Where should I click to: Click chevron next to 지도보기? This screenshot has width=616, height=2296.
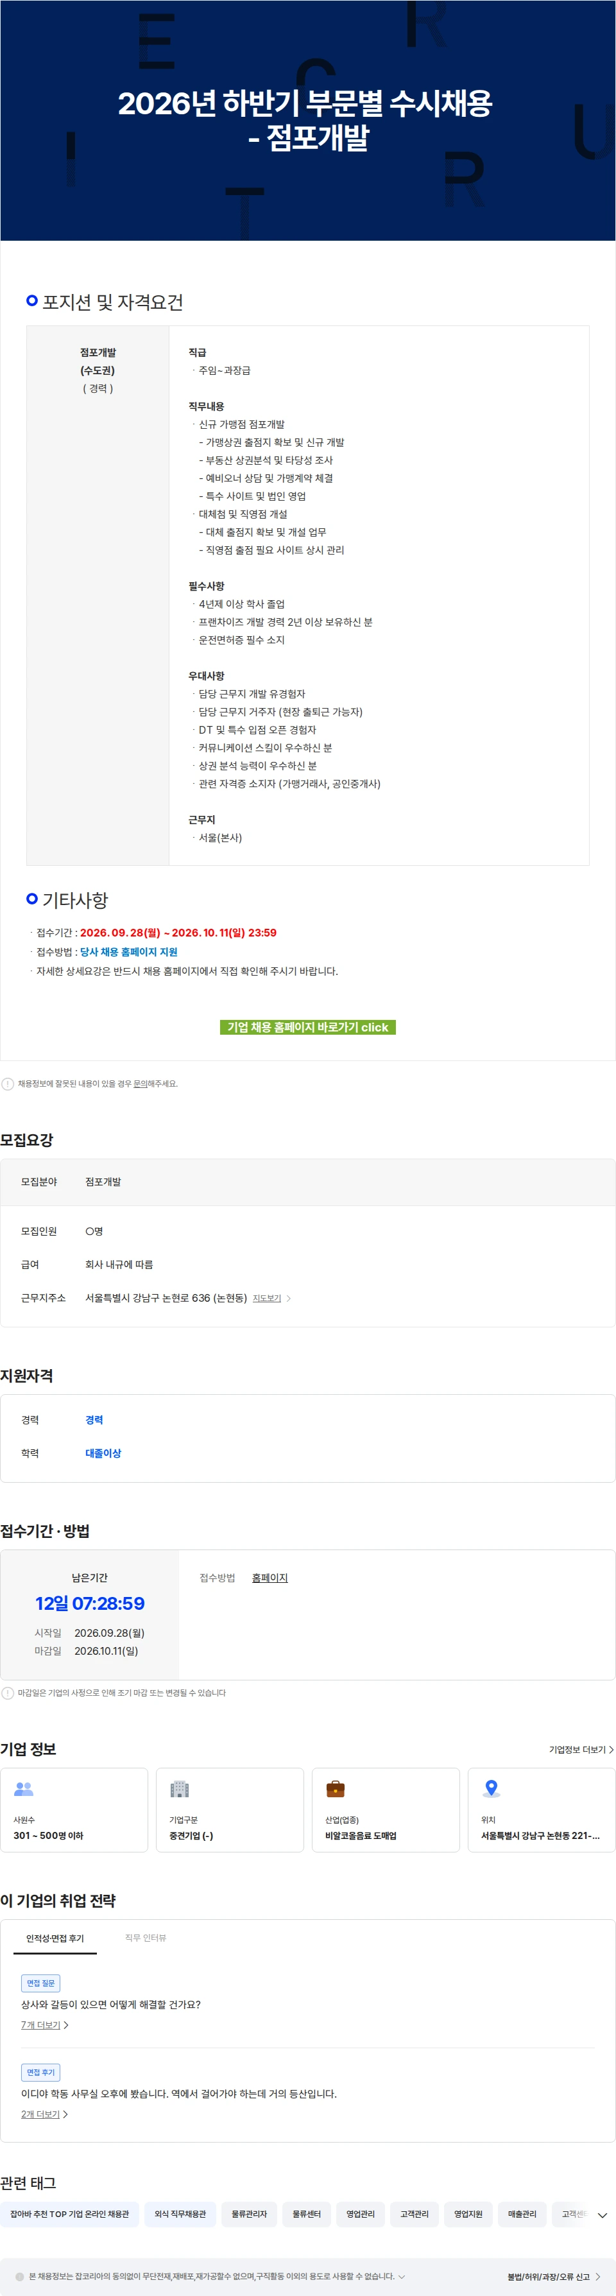[289, 1299]
